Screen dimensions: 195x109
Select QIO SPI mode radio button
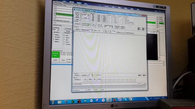click(x=65, y=35)
